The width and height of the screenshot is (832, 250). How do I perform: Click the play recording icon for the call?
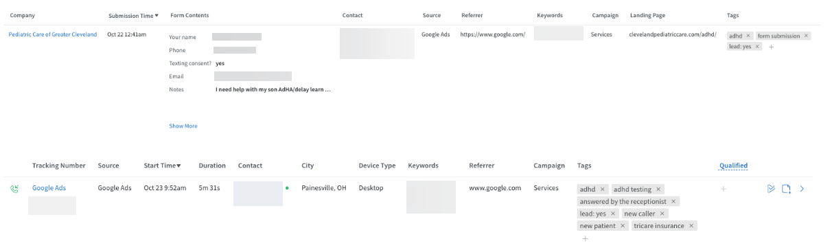click(x=771, y=188)
